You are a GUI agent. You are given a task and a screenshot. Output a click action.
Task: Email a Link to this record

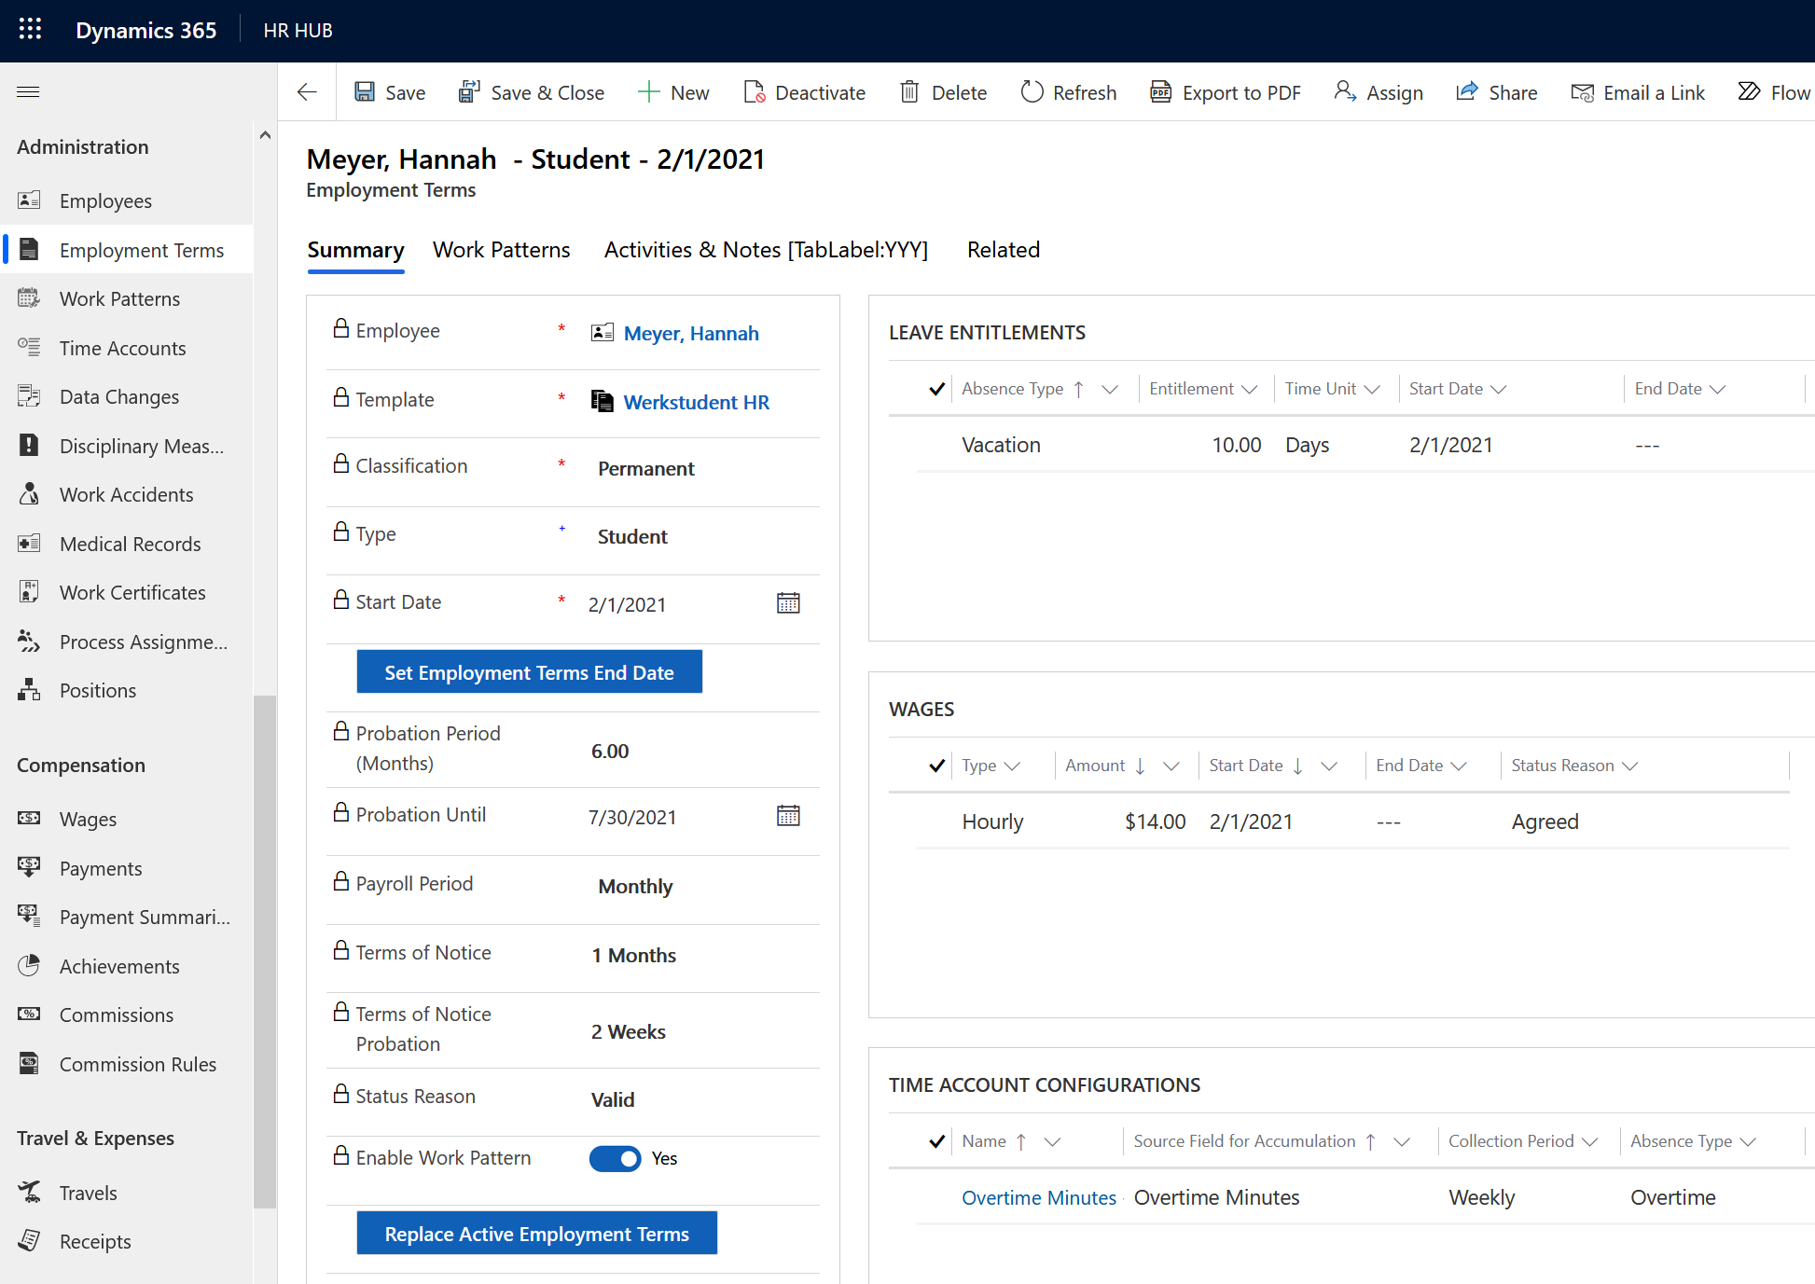click(1638, 92)
